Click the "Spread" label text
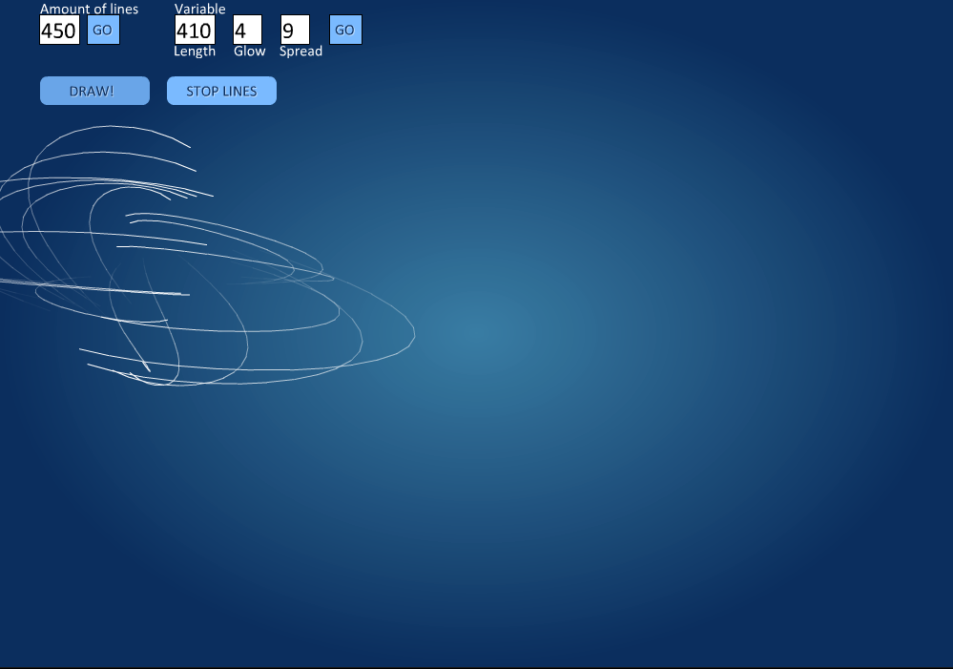 [300, 52]
